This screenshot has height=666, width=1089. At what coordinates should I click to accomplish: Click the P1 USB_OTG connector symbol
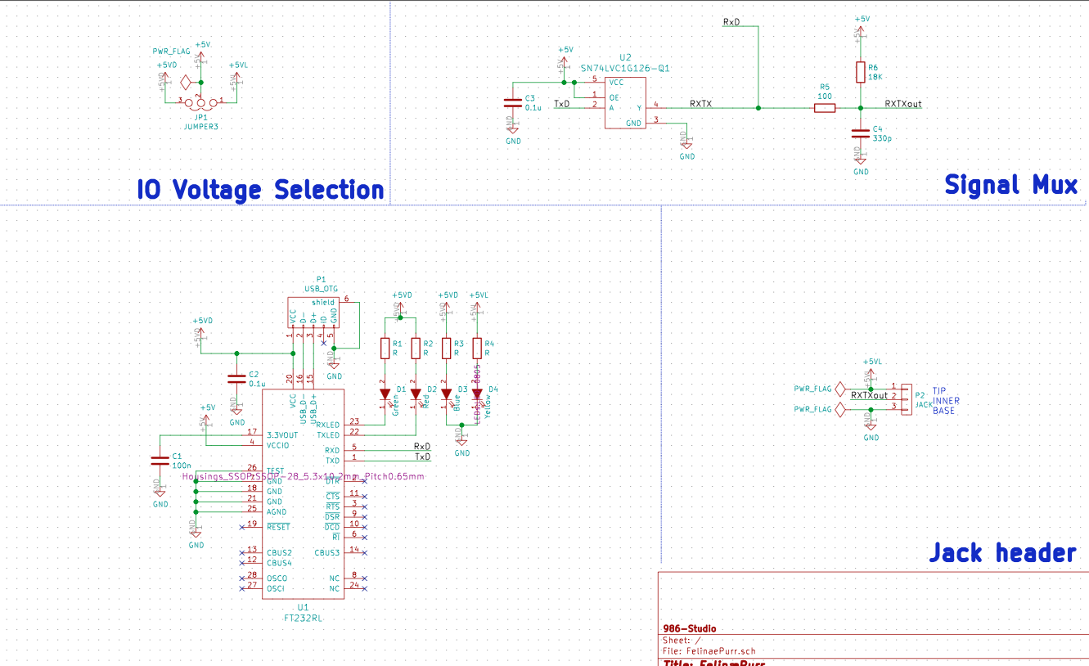coord(313,313)
